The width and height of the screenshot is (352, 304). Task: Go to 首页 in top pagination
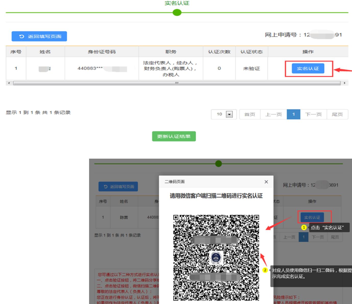tap(250, 114)
